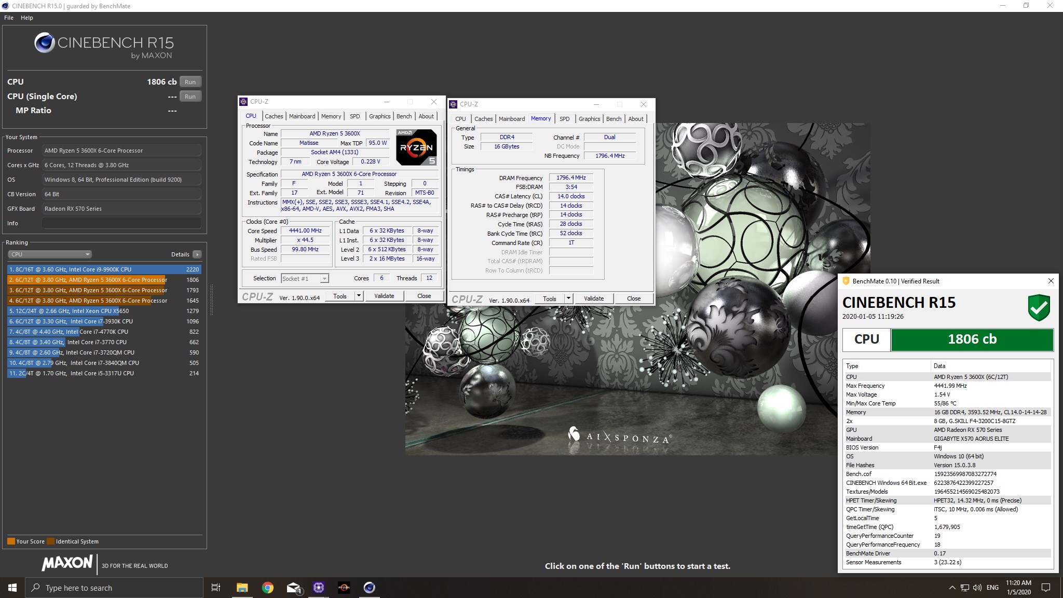Select the i7-4770K ranking row
The image size is (1063, 598).
pyautogui.click(x=104, y=332)
